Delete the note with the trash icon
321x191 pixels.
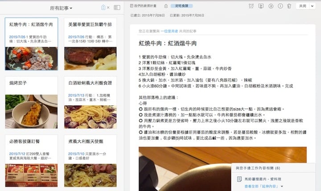click(289, 6)
